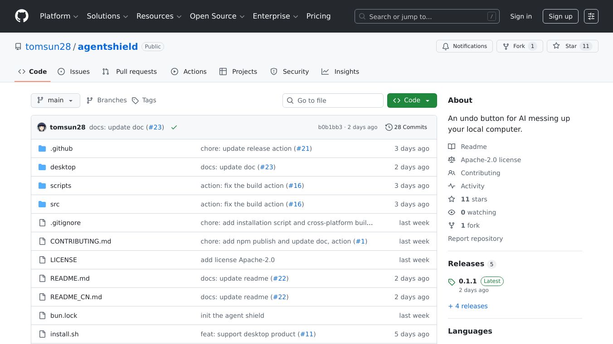Open the Actions tab
The height and width of the screenshot is (344, 613).
[189, 72]
